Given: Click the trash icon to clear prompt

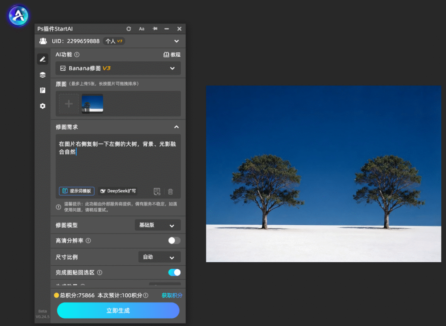Looking at the screenshot, I should pos(170,192).
